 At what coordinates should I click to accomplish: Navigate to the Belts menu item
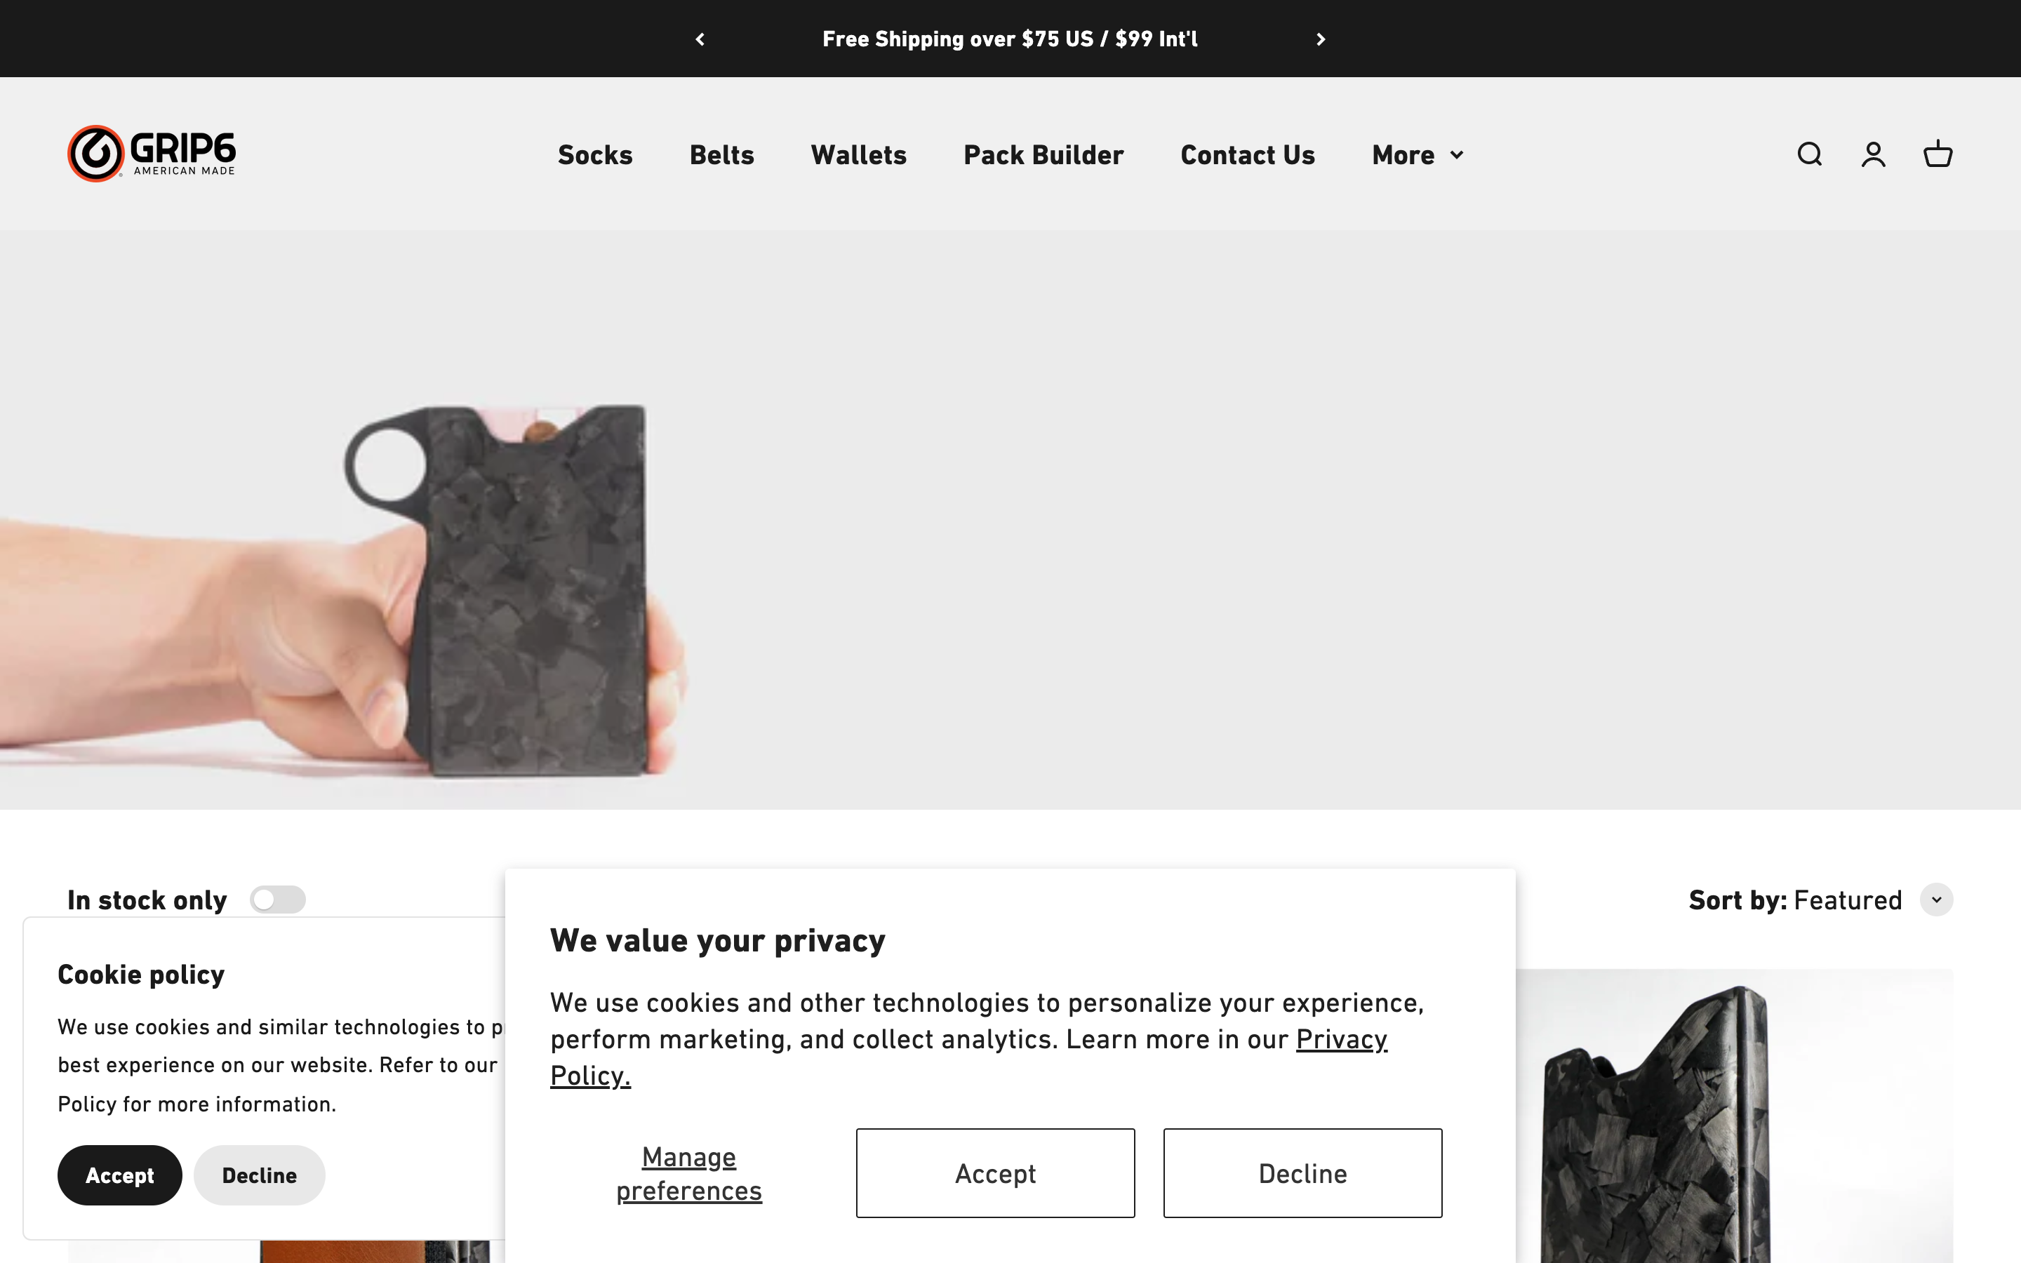point(721,154)
